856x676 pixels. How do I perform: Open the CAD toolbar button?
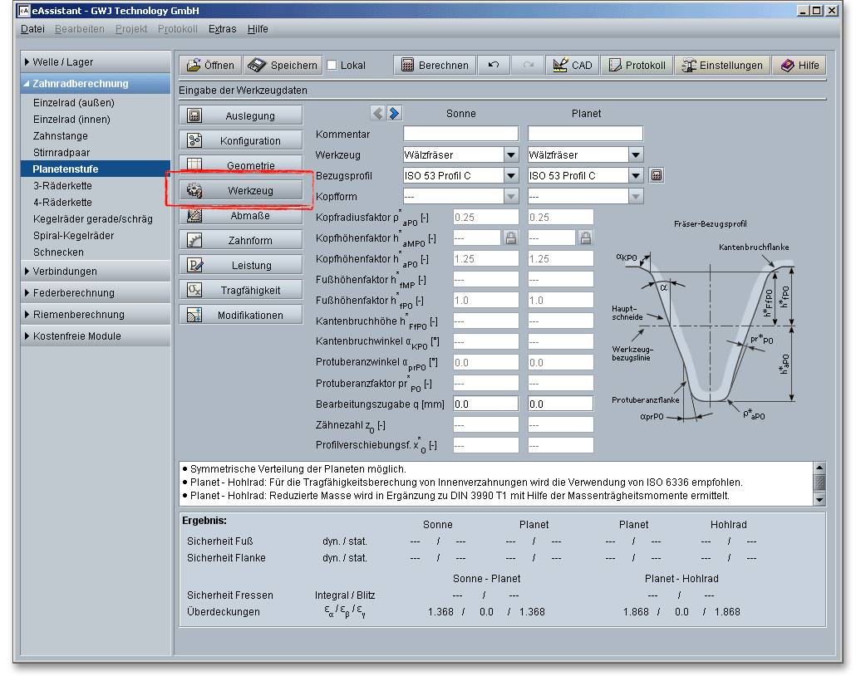(572, 66)
